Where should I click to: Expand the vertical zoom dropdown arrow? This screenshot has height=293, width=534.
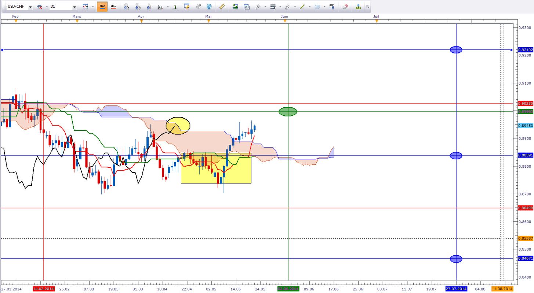(168, 7)
